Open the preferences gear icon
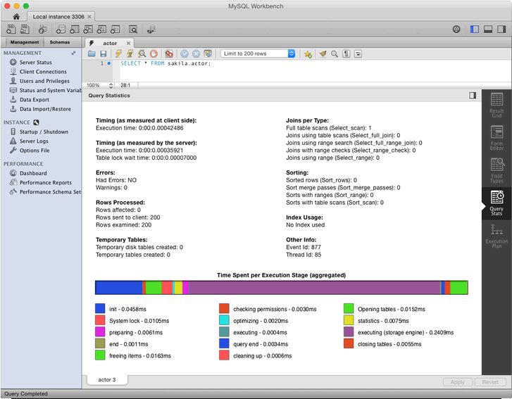 pos(456,30)
